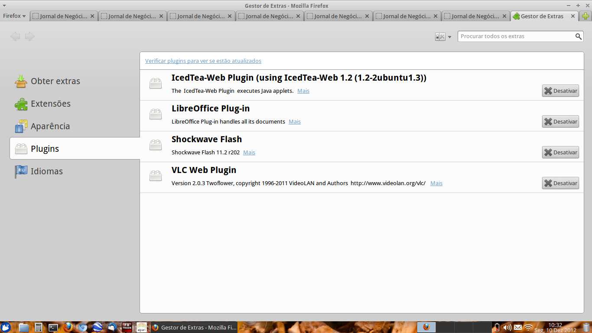Select Gestor de Extras taskbar window button
The image size is (592, 333).
tap(194, 327)
